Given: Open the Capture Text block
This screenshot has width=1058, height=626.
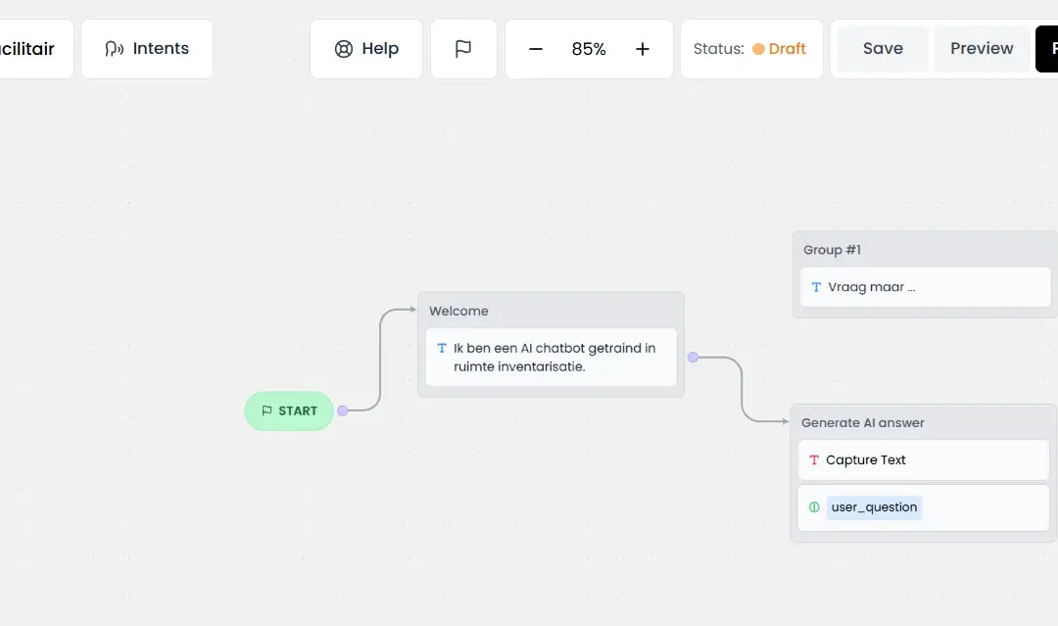Looking at the screenshot, I should point(923,460).
